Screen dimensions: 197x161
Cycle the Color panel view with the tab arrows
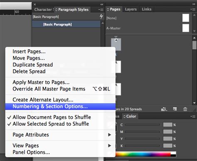click(124, 117)
